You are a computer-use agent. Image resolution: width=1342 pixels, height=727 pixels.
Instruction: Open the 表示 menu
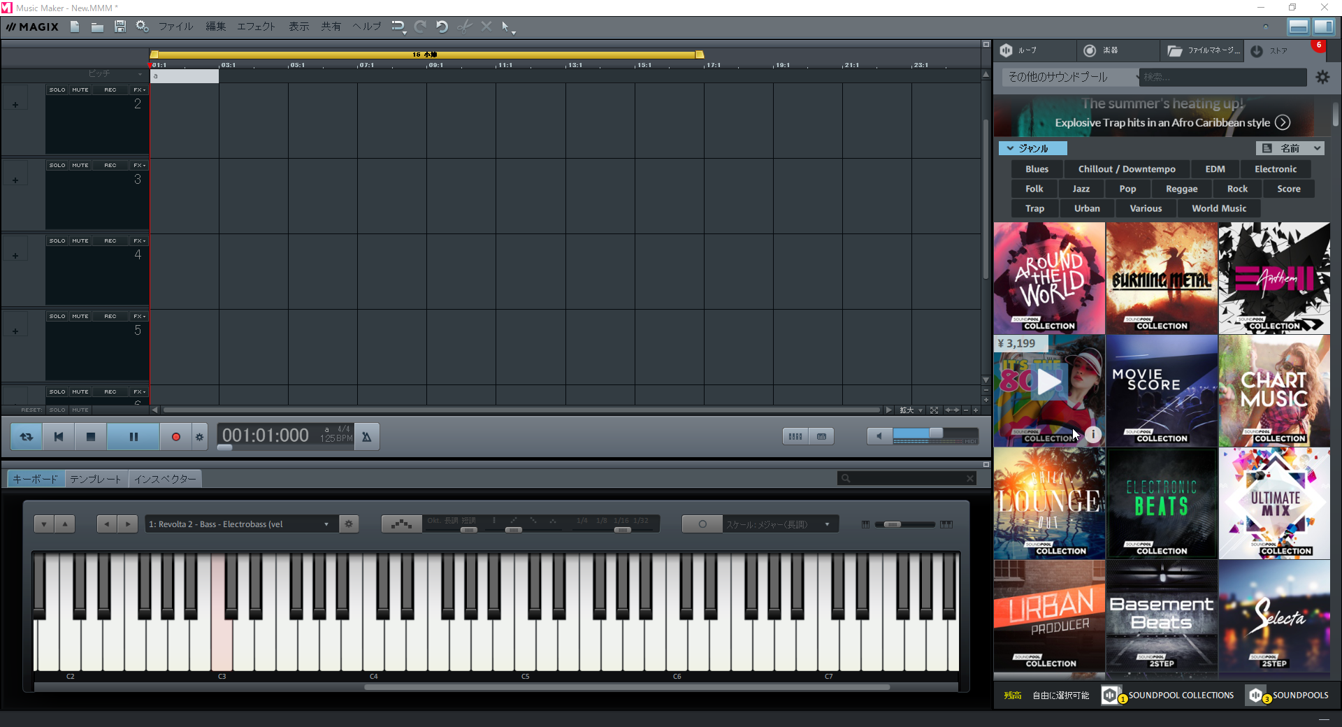(x=299, y=27)
